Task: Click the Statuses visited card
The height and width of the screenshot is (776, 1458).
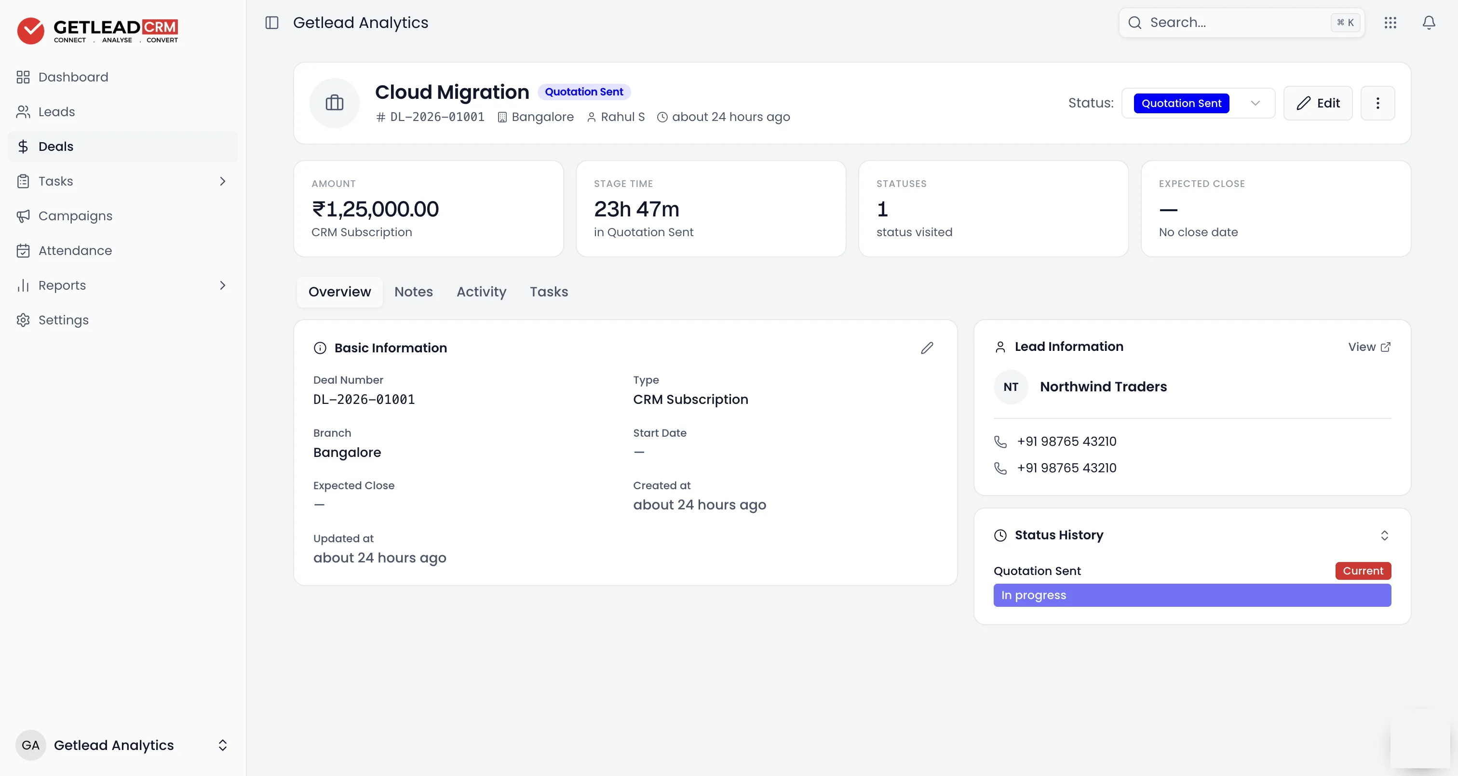Action: (993, 209)
